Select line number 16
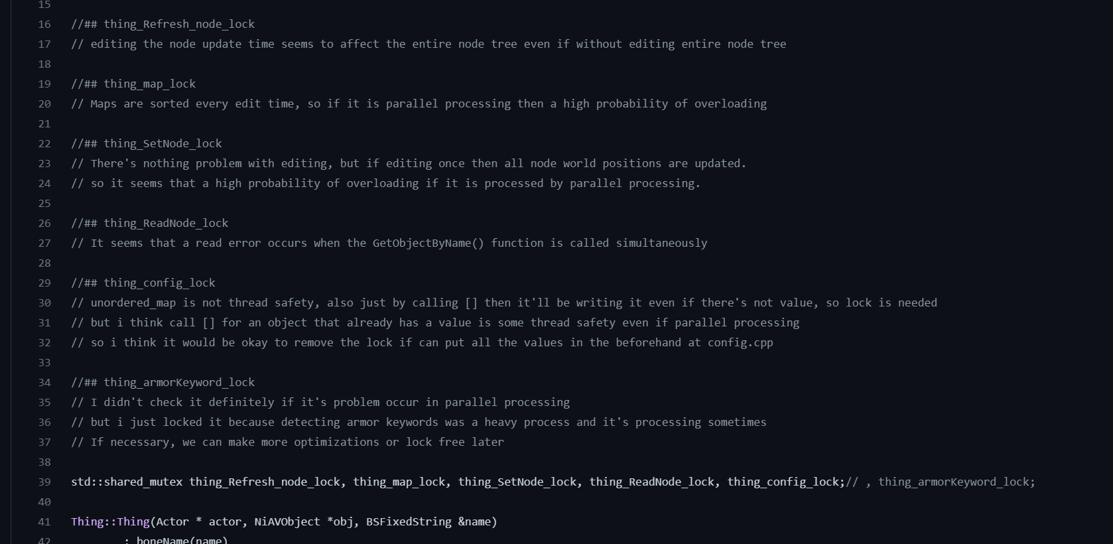 (44, 25)
